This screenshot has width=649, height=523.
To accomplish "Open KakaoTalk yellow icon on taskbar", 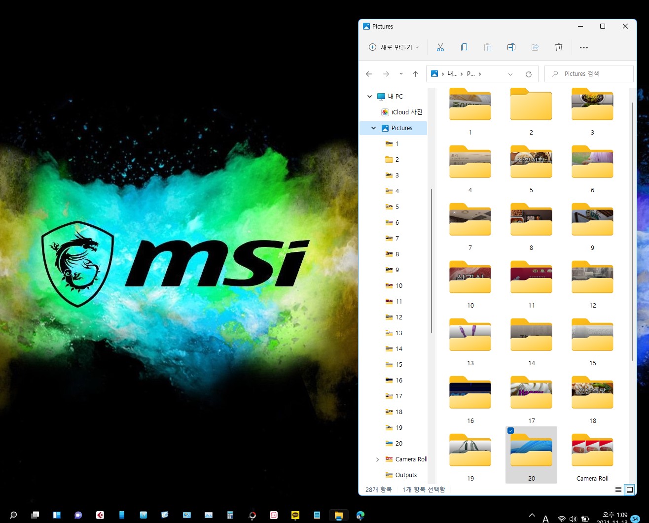I will pyautogui.click(x=295, y=515).
